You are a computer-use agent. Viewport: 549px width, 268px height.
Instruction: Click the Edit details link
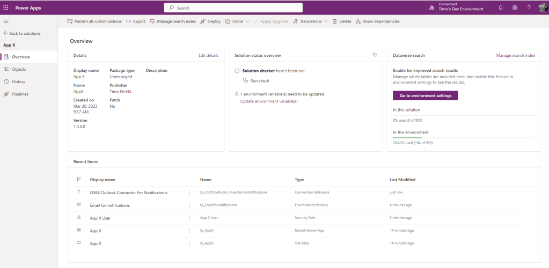pos(208,55)
